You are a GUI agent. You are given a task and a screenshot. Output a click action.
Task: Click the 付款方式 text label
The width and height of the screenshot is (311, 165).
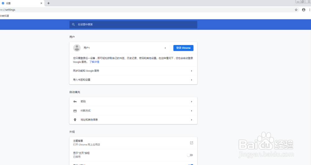(x=86, y=111)
